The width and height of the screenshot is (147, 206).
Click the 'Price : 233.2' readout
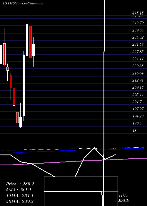20,184
